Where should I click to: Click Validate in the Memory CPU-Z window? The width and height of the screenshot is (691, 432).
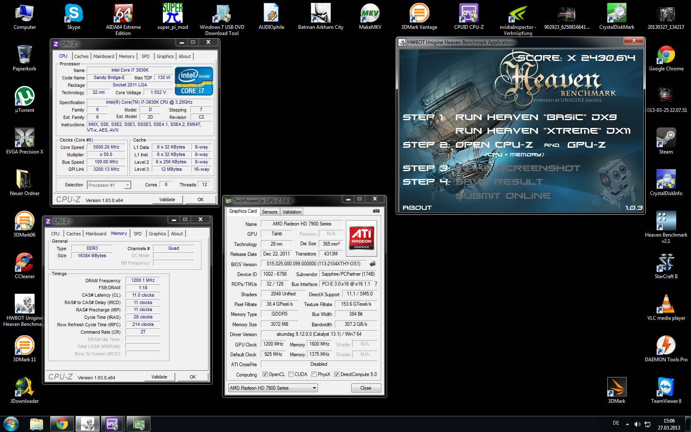(159, 377)
